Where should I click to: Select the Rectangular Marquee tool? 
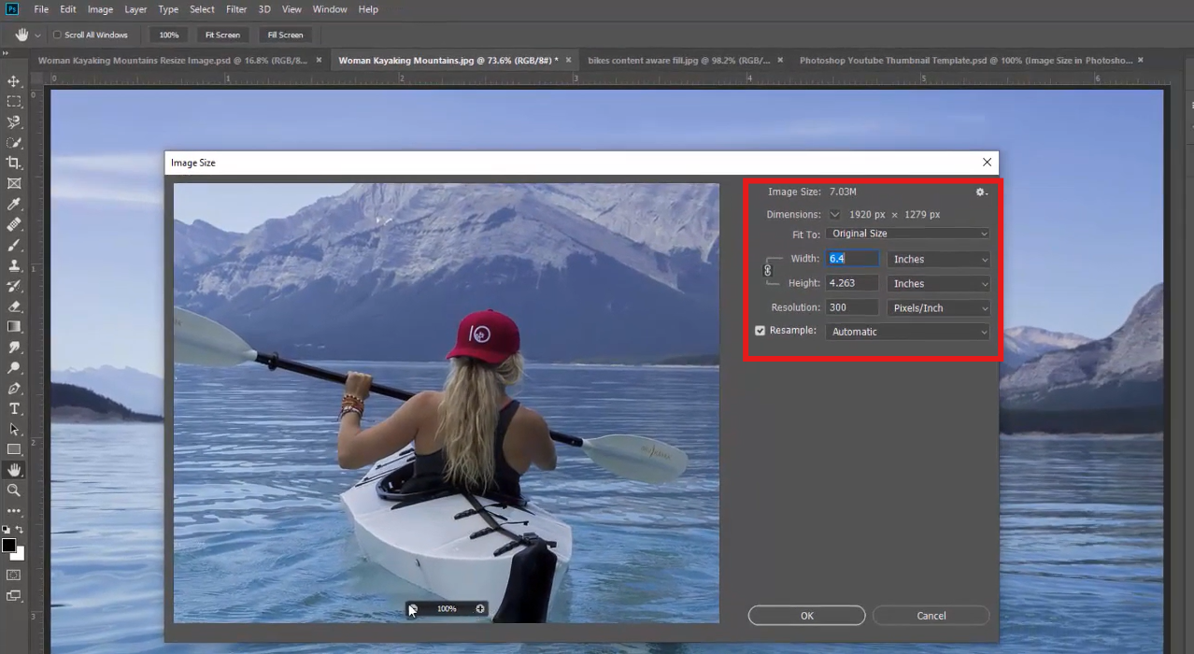coord(14,102)
